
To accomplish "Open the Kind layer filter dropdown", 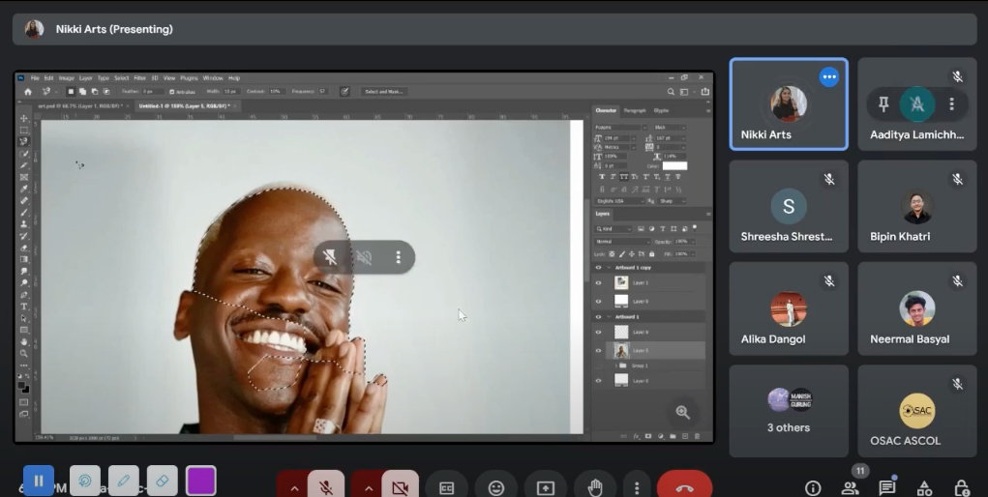I will 614,228.
